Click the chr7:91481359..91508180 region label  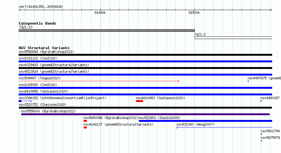coord(41,7)
